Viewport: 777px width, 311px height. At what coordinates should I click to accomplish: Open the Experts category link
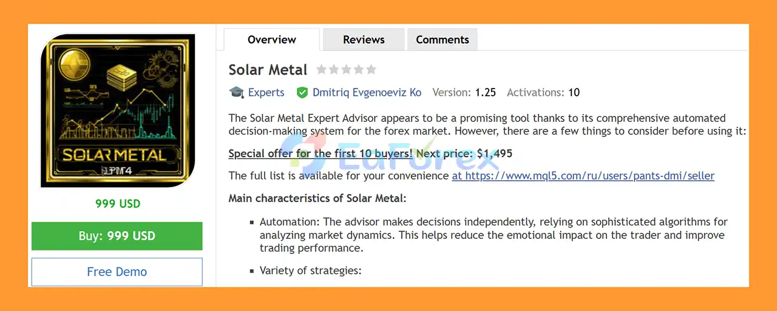266,93
